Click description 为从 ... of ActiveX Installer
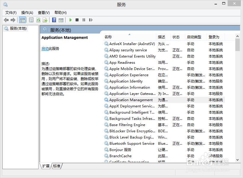 tap(163, 44)
